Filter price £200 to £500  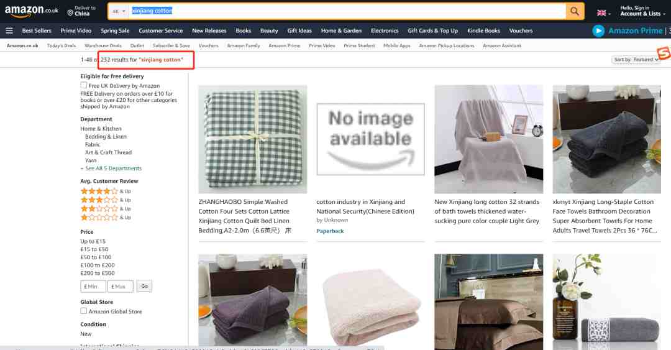click(98, 273)
